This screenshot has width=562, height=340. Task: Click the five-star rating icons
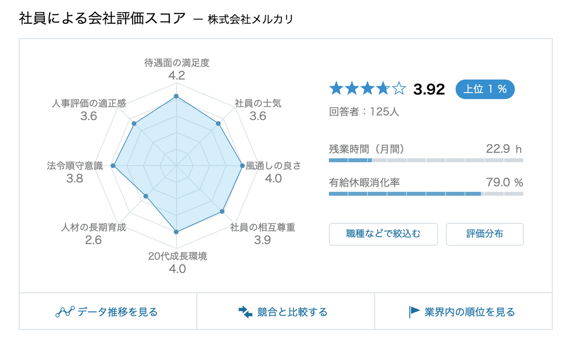(367, 89)
